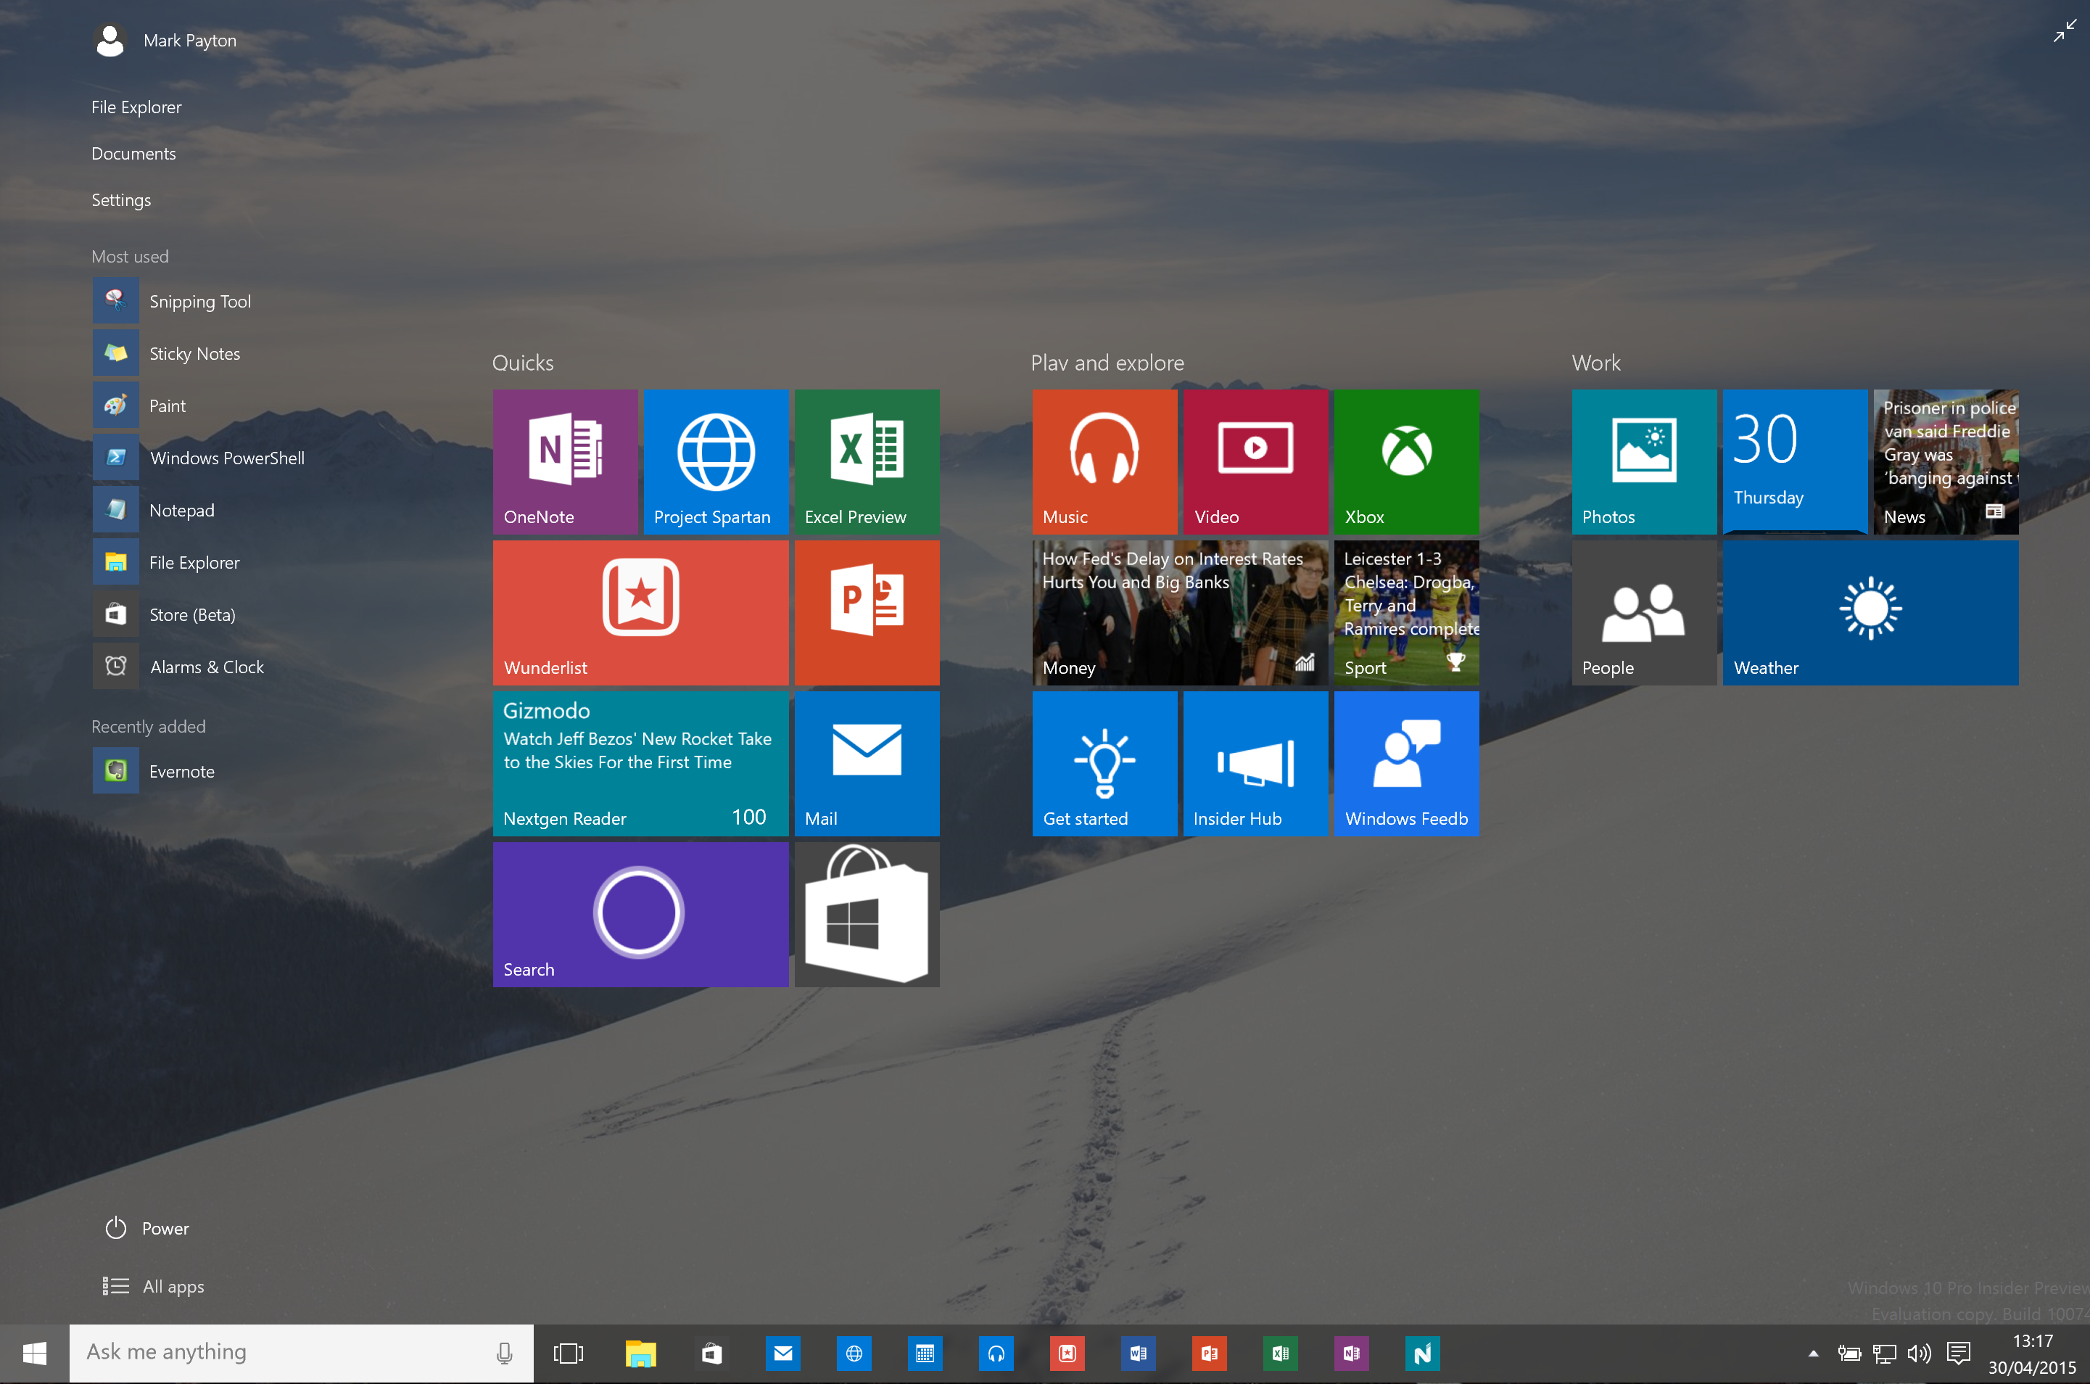Open File Explorer link at top of list
Screen dimensions: 2090x1384
pos(137,107)
